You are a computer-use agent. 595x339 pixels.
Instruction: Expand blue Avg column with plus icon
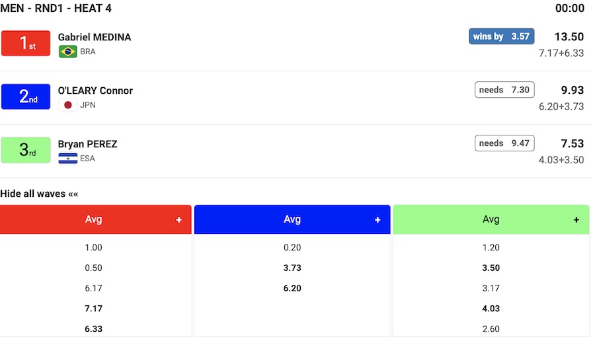(x=377, y=220)
